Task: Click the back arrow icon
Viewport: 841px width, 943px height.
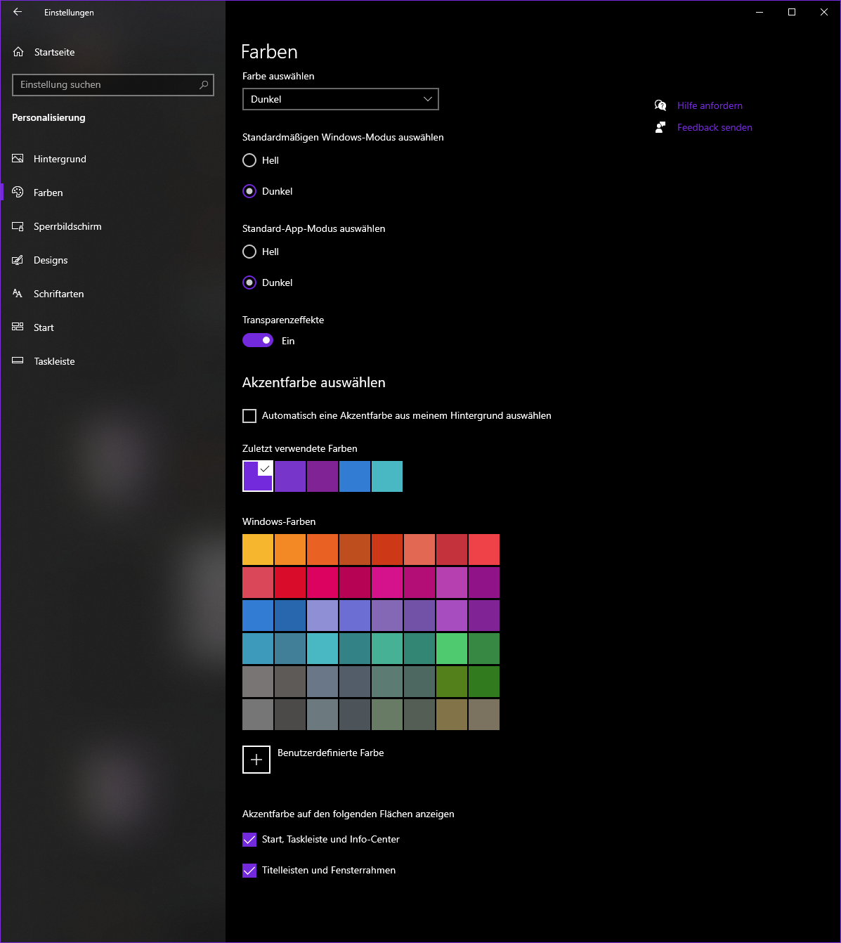Action: click(x=18, y=12)
